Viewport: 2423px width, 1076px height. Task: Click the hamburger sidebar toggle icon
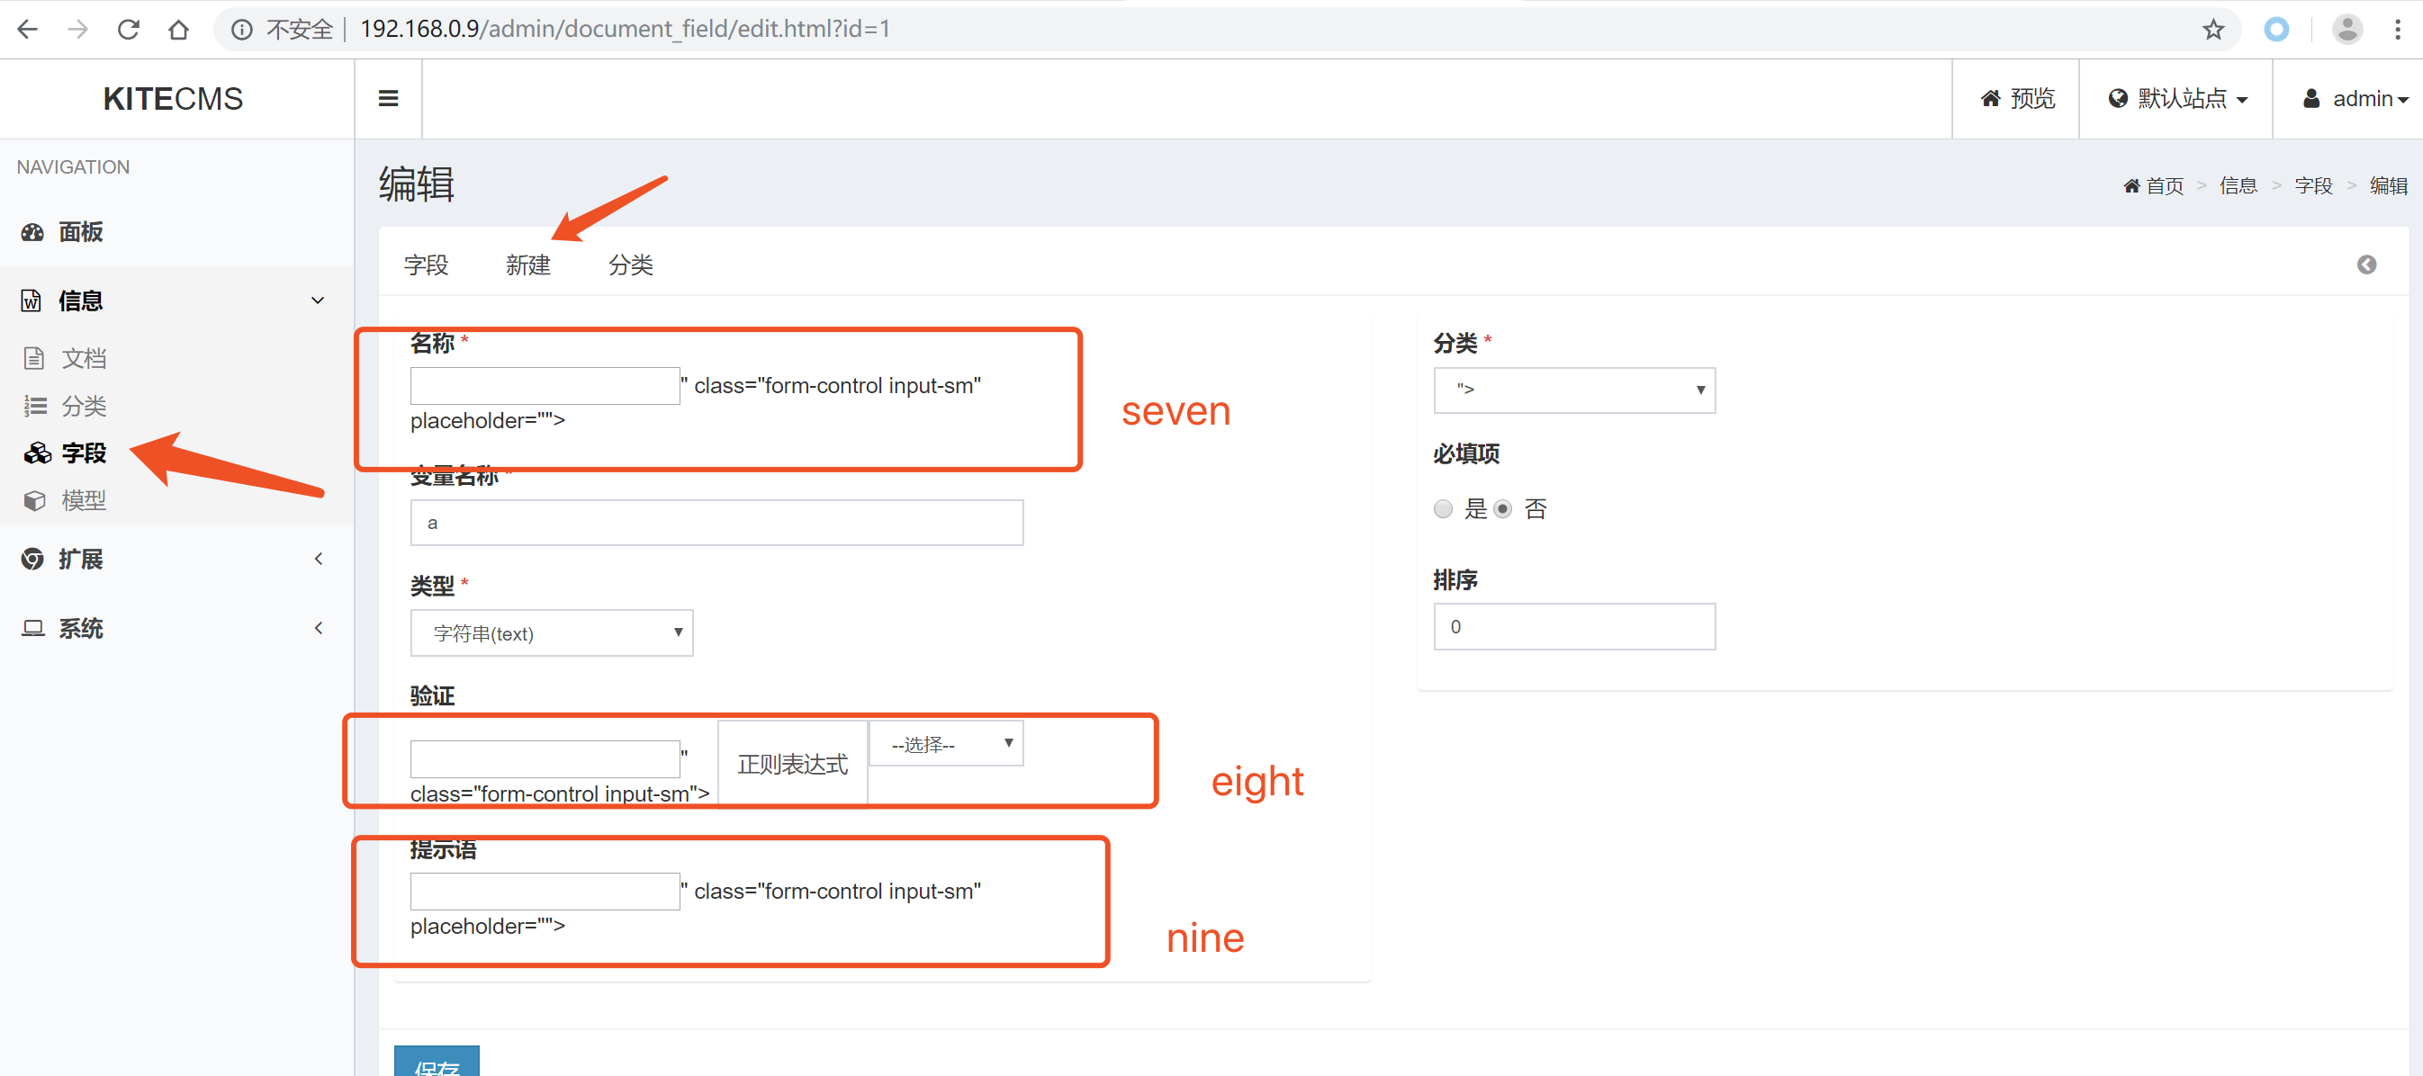(x=388, y=99)
